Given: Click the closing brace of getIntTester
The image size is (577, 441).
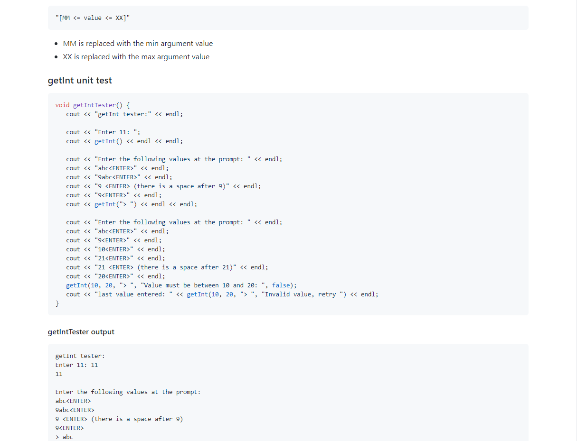Looking at the screenshot, I should click(x=57, y=303).
